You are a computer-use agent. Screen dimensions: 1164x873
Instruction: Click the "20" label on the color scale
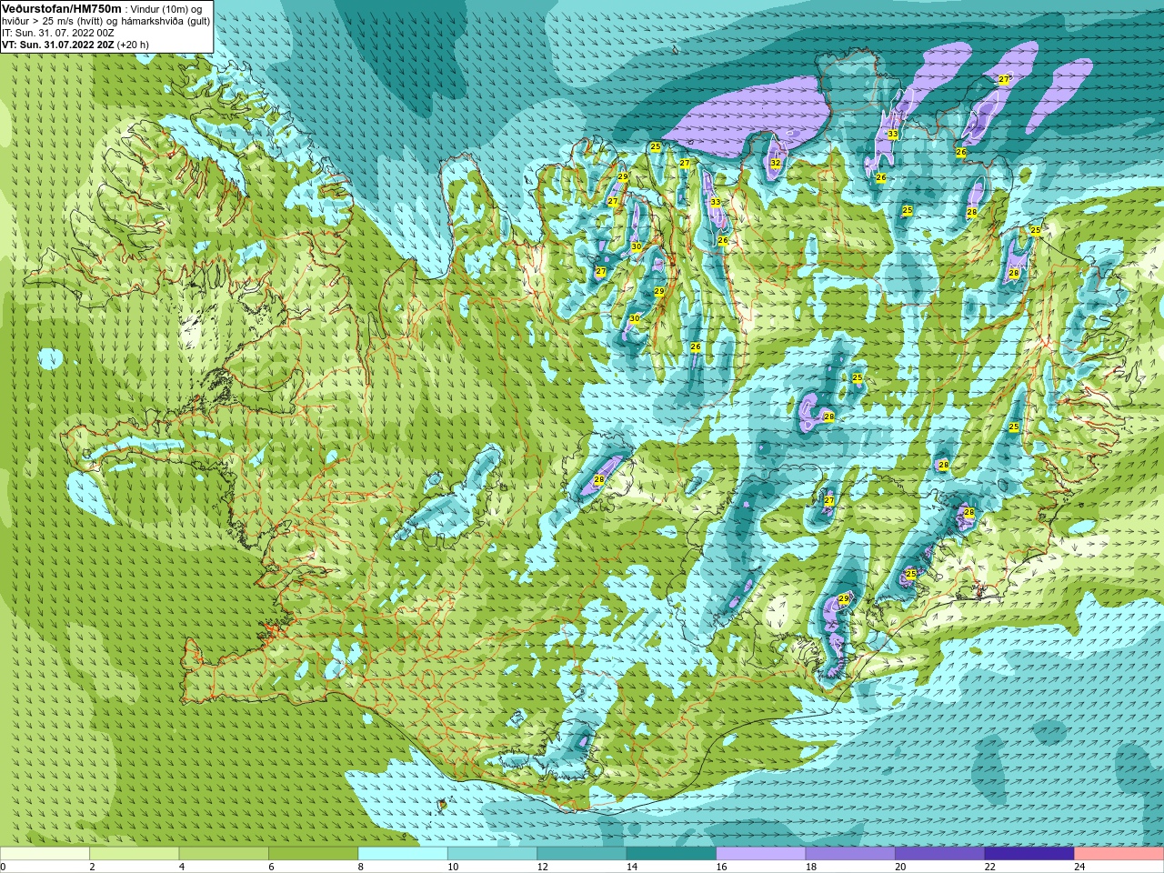[900, 867]
